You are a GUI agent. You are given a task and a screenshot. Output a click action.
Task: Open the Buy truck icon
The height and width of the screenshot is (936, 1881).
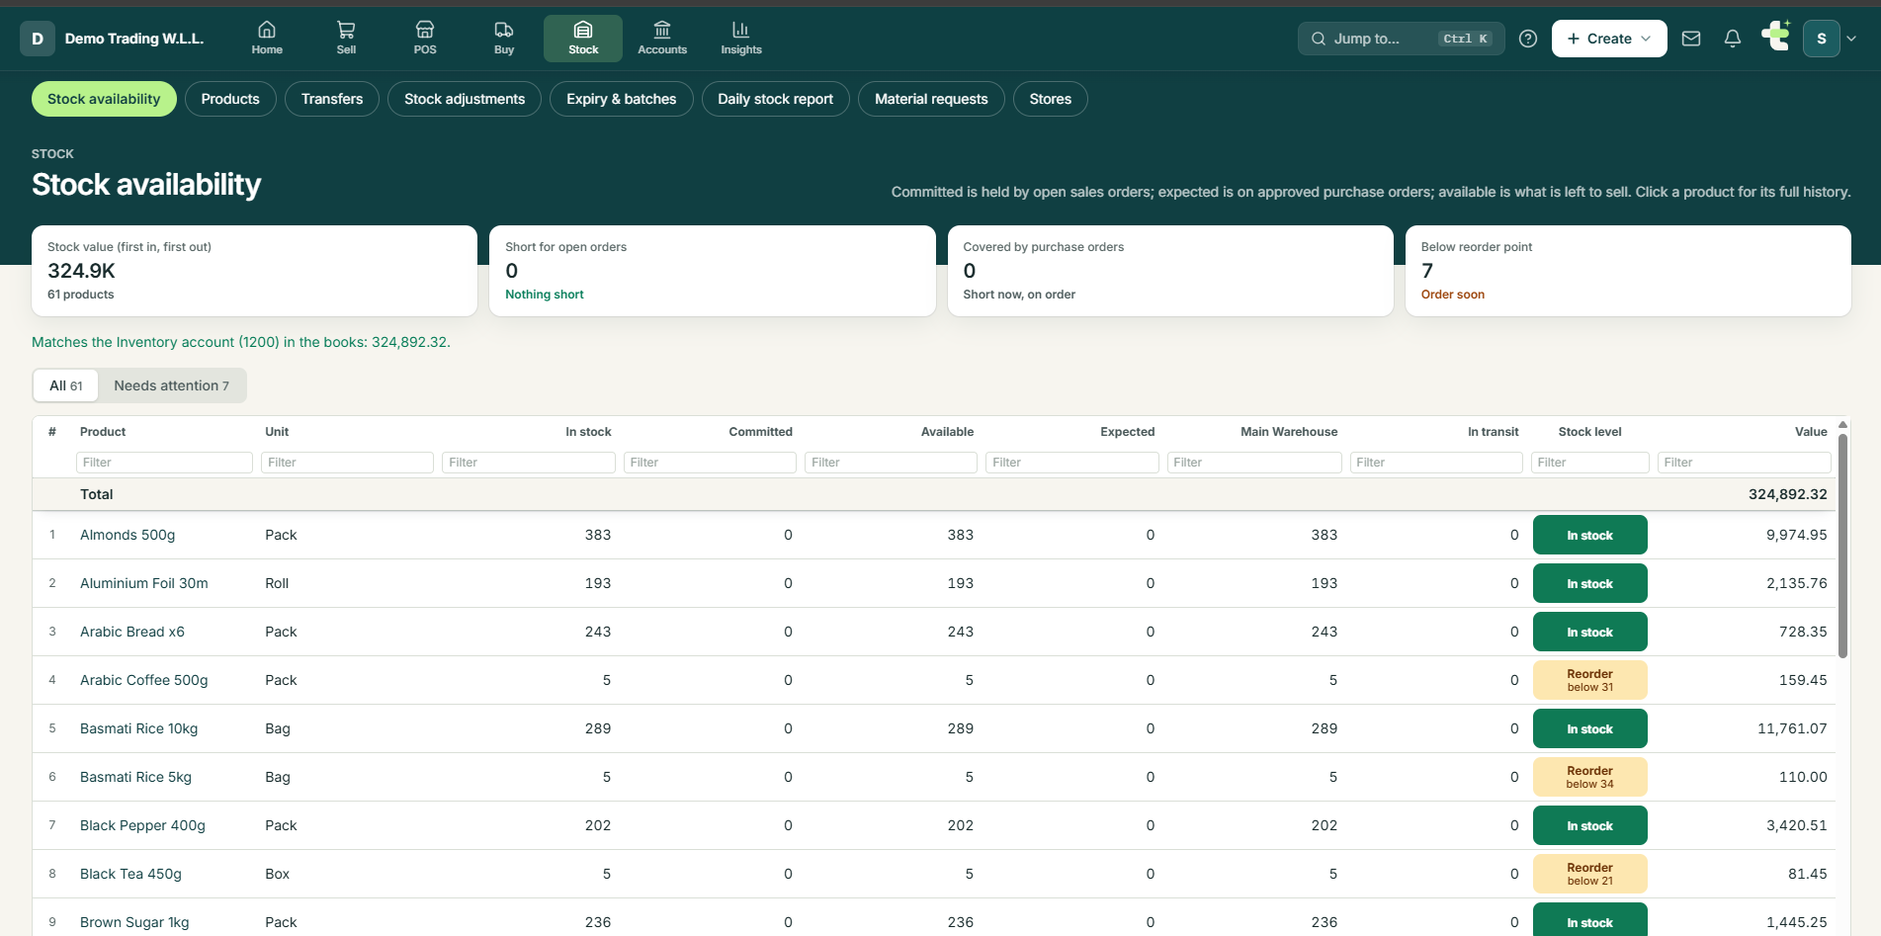point(504,39)
